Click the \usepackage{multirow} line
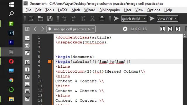The width and height of the screenshot is (187, 105). click(81, 42)
